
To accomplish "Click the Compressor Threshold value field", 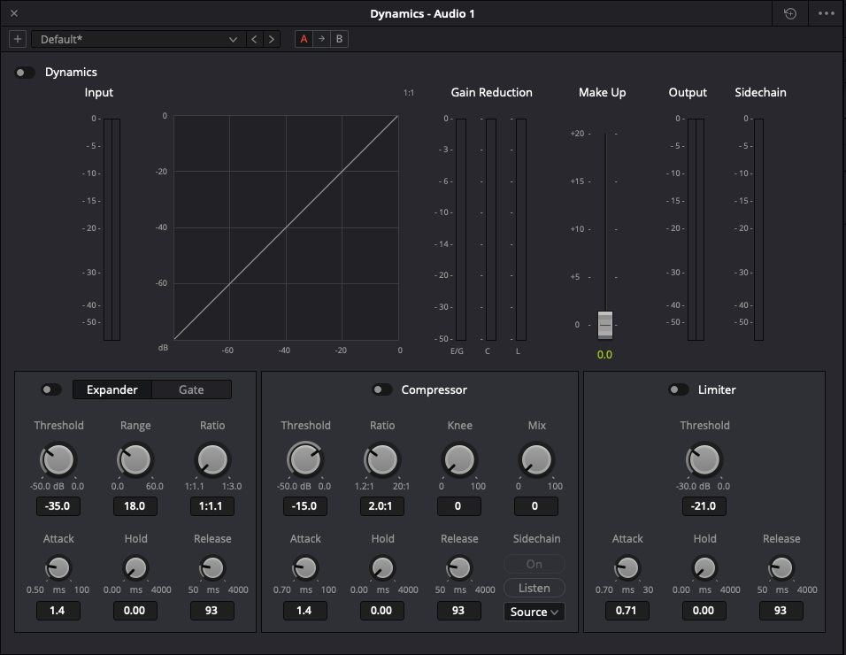I will tap(304, 505).
